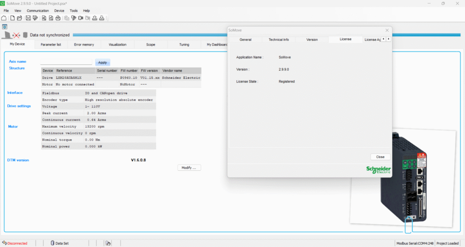The image size is (465, 247).
Task: Click the Open Project folder icon
Action: pyautogui.click(x=19, y=18)
